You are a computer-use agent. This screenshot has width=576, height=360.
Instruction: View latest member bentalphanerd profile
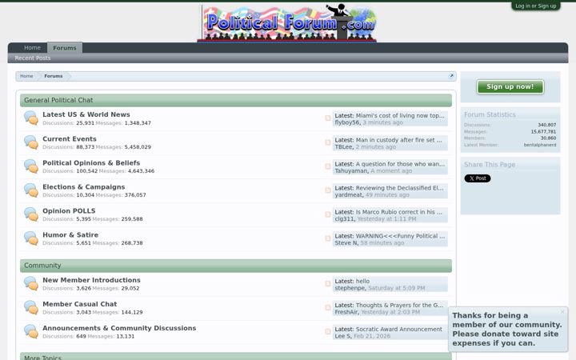tap(540, 145)
